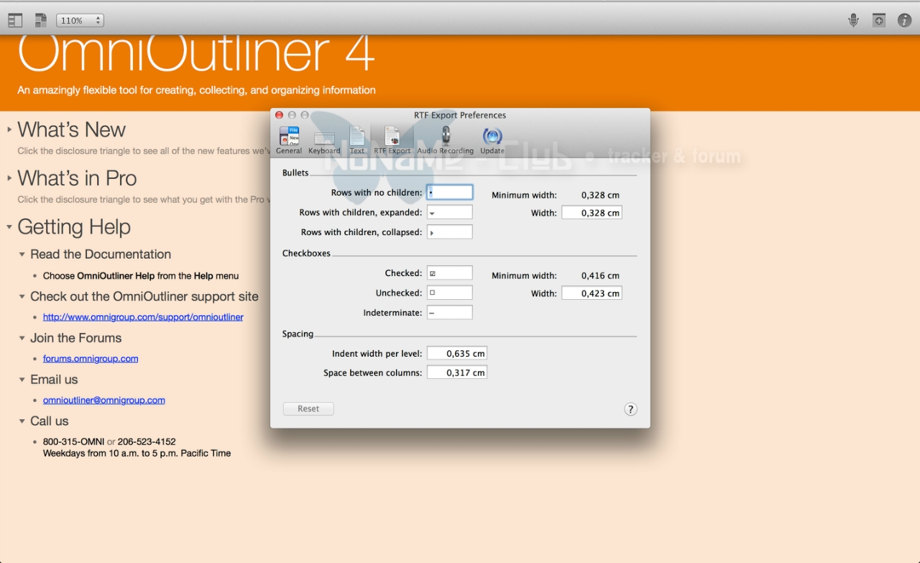Collapse the Read the Documentation row
Viewport: 920px width, 563px height.
pos(22,255)
